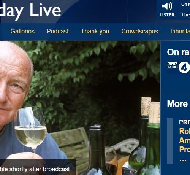Click the On Now text in header
Screen dimensions: 190x175
pyautogui.click(x=185, y=4)
